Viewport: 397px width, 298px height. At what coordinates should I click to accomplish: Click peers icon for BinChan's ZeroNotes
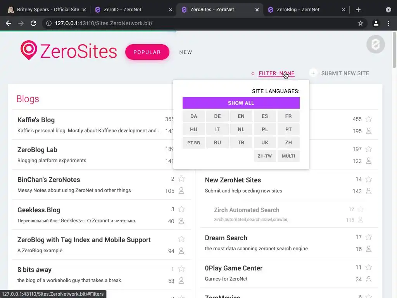(181, 191)
